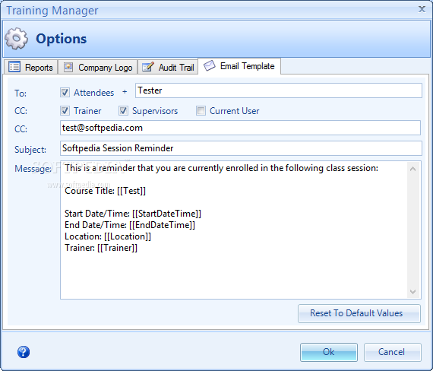
Task: Click the Audit Trail notepad icon
Action: pyautogui.click(x=148, y=67)
